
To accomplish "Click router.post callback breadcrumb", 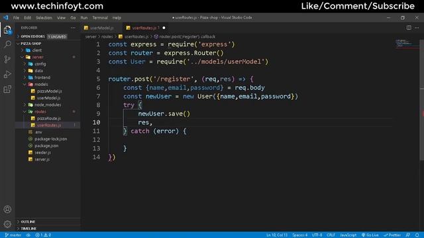I will (185, 36).
